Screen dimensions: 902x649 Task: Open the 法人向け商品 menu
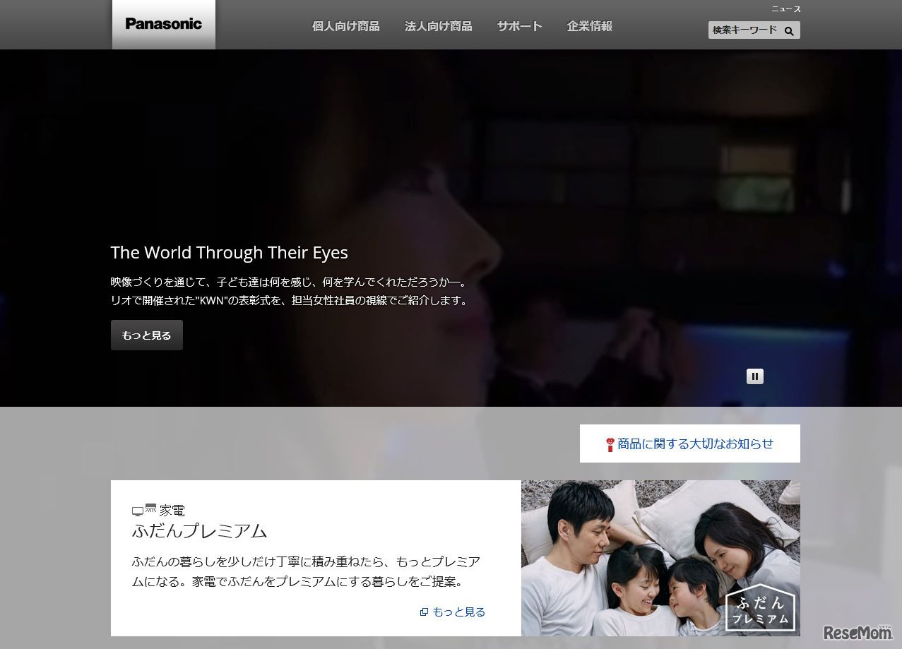[439, 26]
